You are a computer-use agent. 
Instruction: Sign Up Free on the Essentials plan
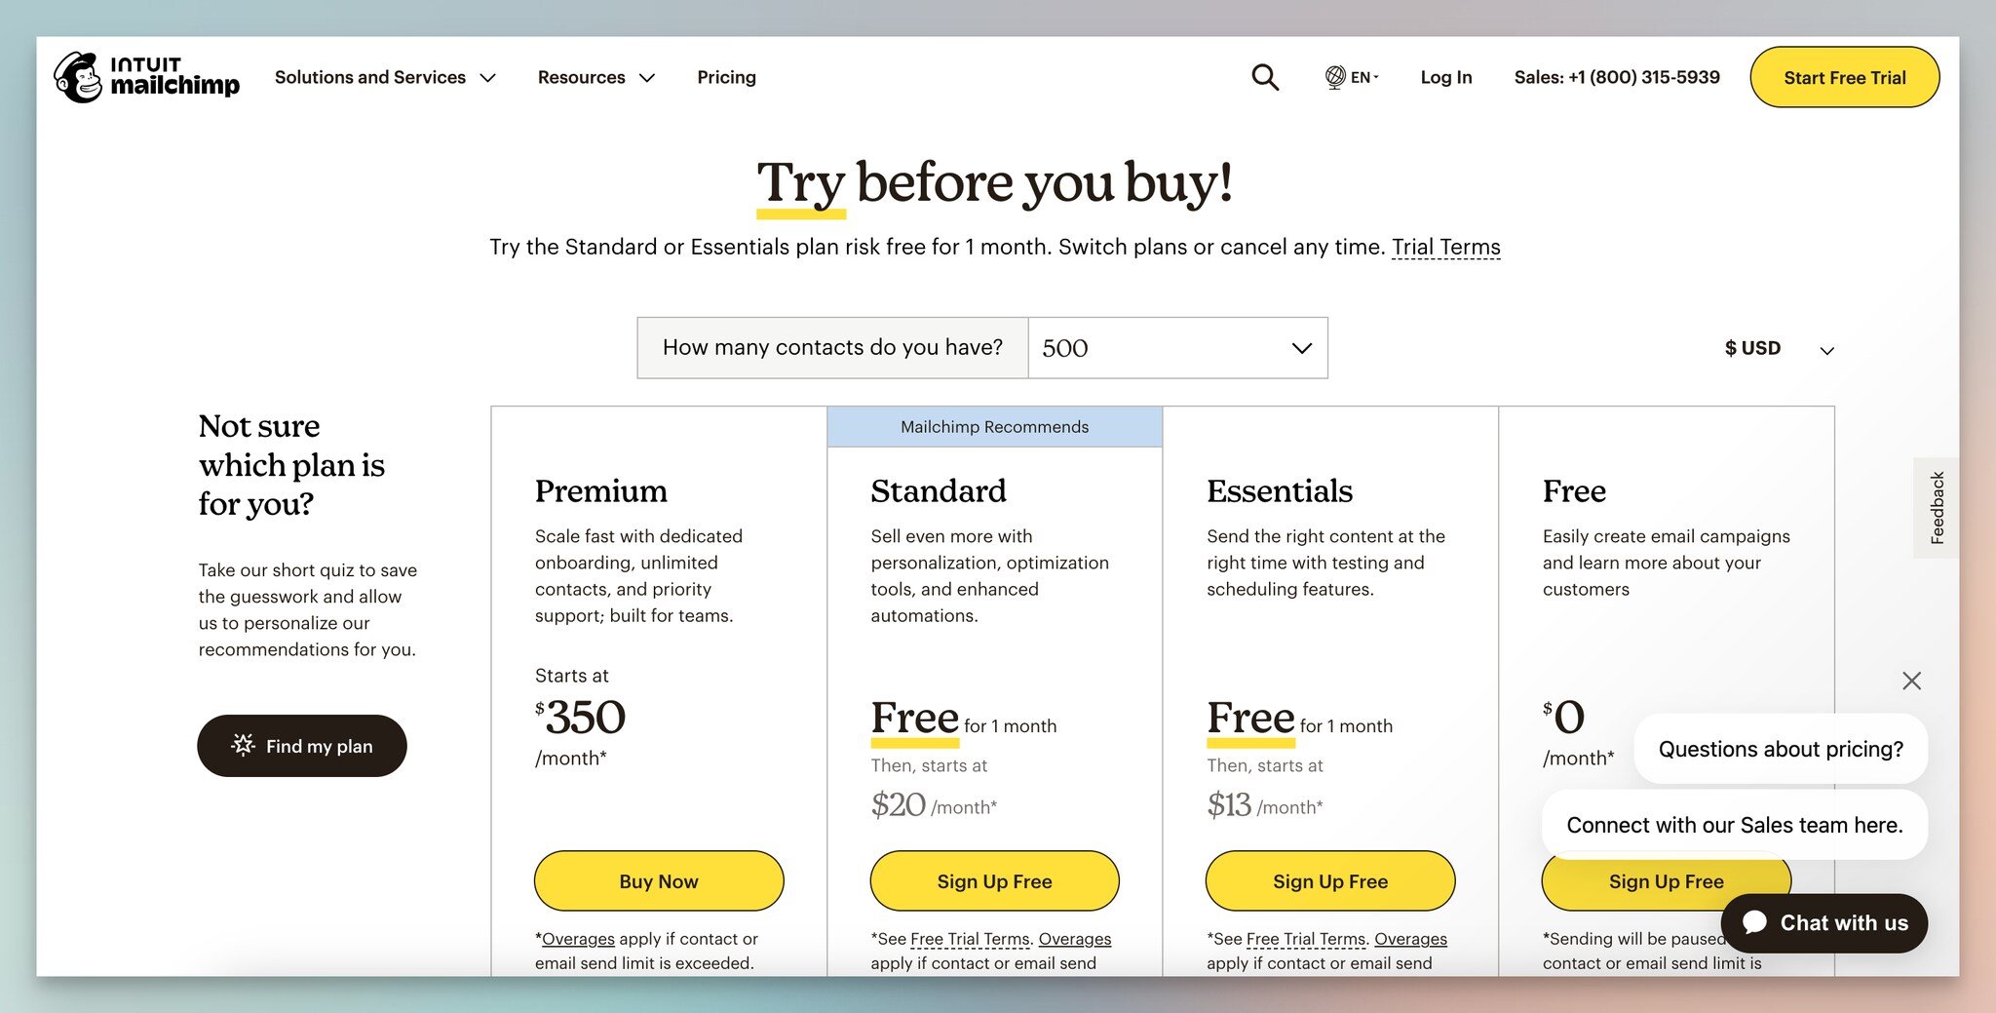(x=1329, y=880)
